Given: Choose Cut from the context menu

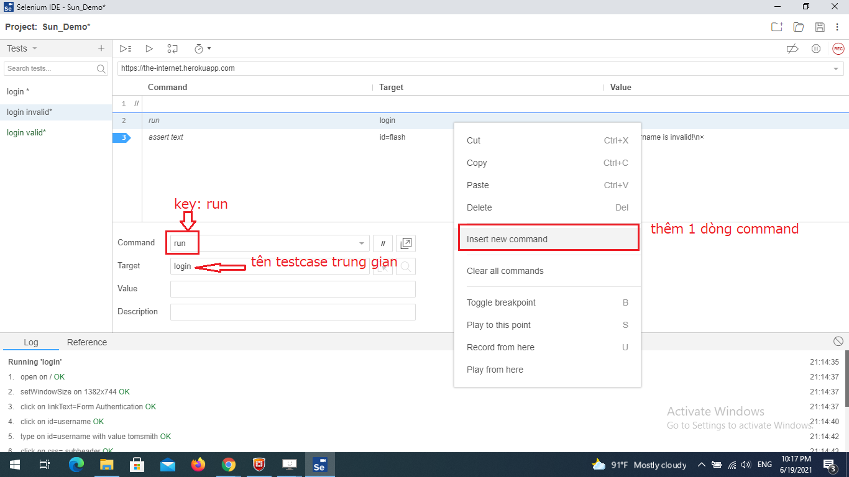Looking at the screenshot, I should pyautogui.click(x=548, y=140).
